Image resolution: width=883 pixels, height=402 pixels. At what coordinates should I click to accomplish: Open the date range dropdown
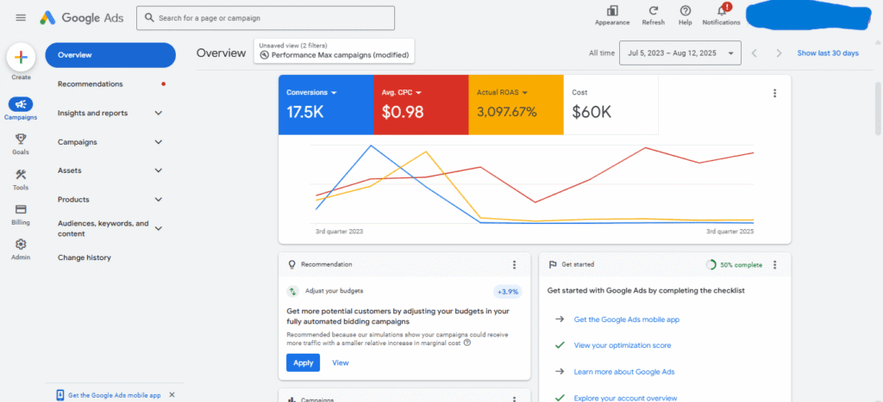point(679,53)
